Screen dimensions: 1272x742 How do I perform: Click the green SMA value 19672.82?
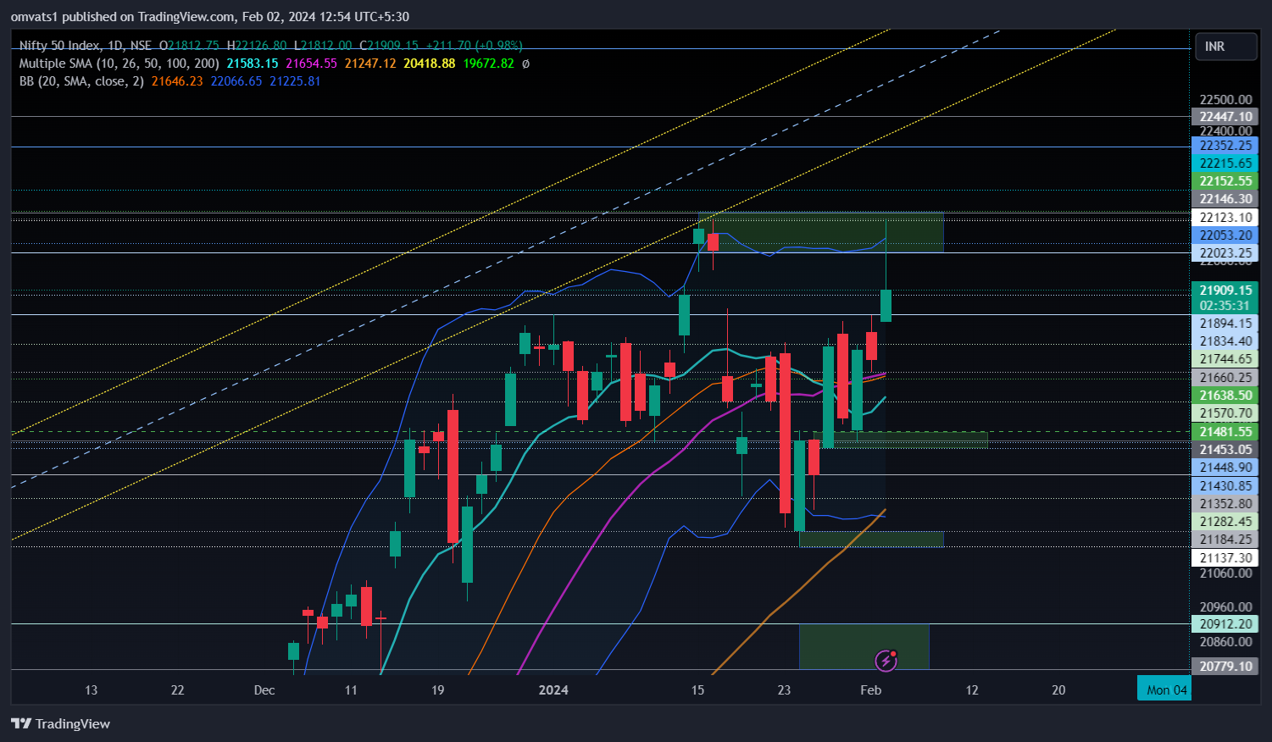(488, 64)
